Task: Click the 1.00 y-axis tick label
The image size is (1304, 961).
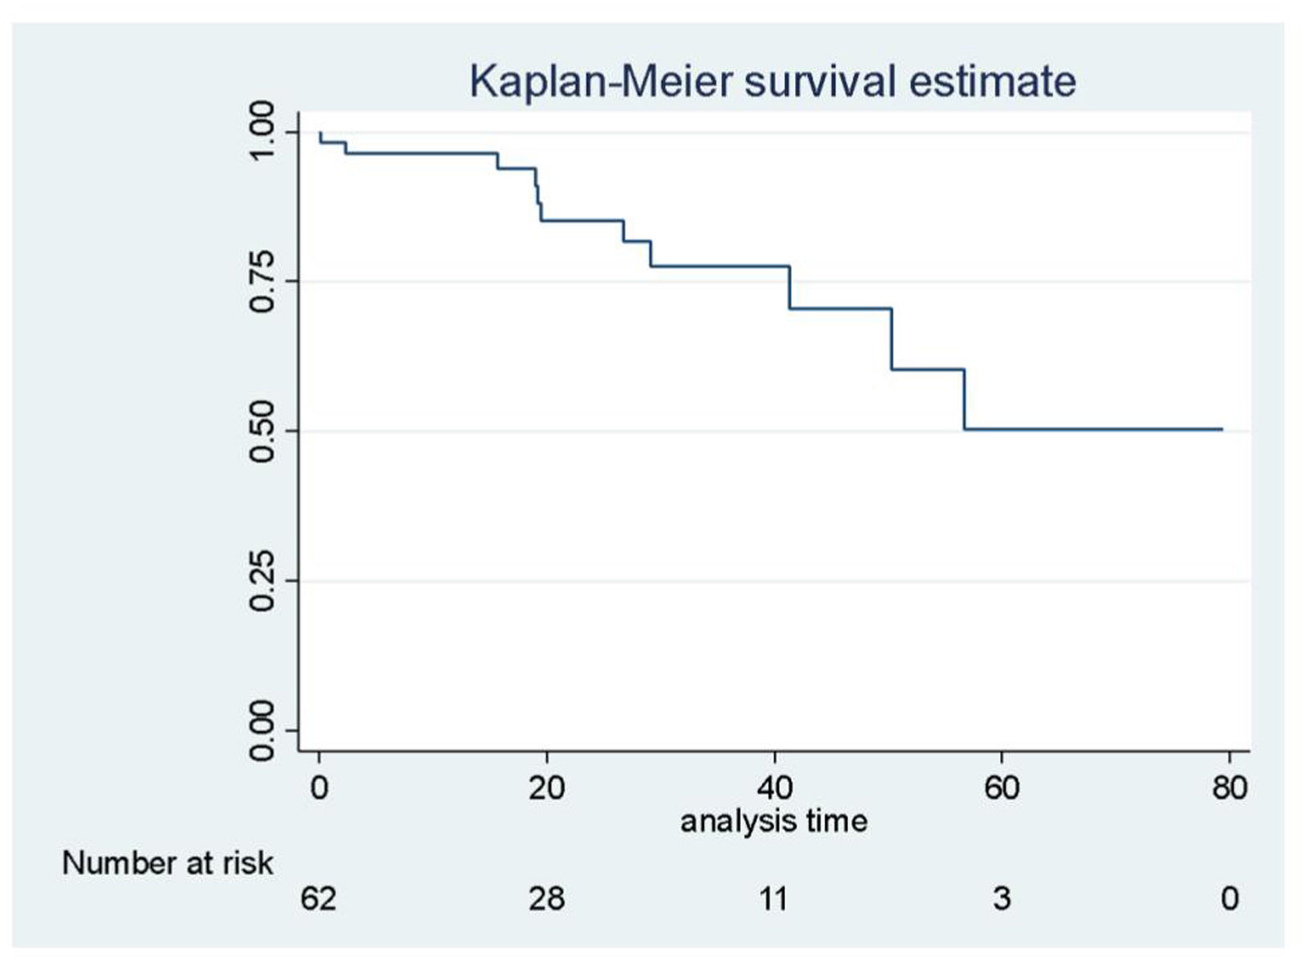Action: tap(261, 132)
